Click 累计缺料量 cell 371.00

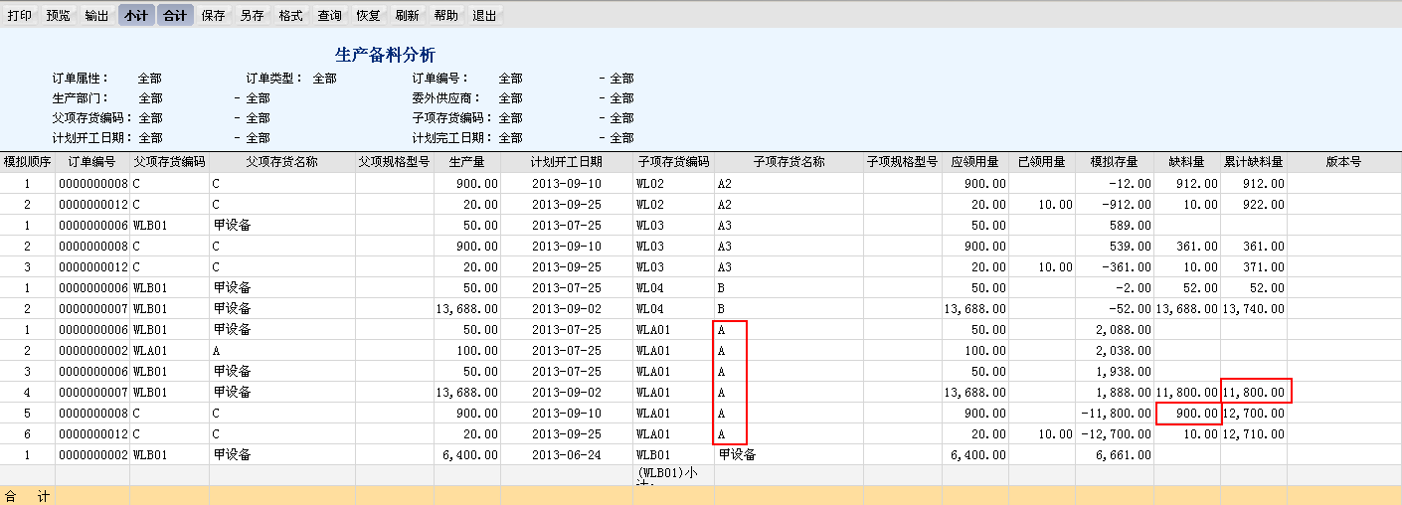click(x=1253, y=266)
